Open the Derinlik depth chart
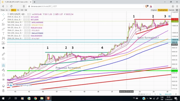 click(171, 10)
